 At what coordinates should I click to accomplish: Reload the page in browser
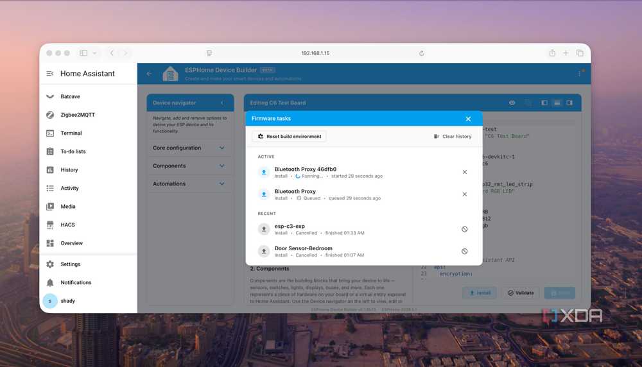(421, 53)
